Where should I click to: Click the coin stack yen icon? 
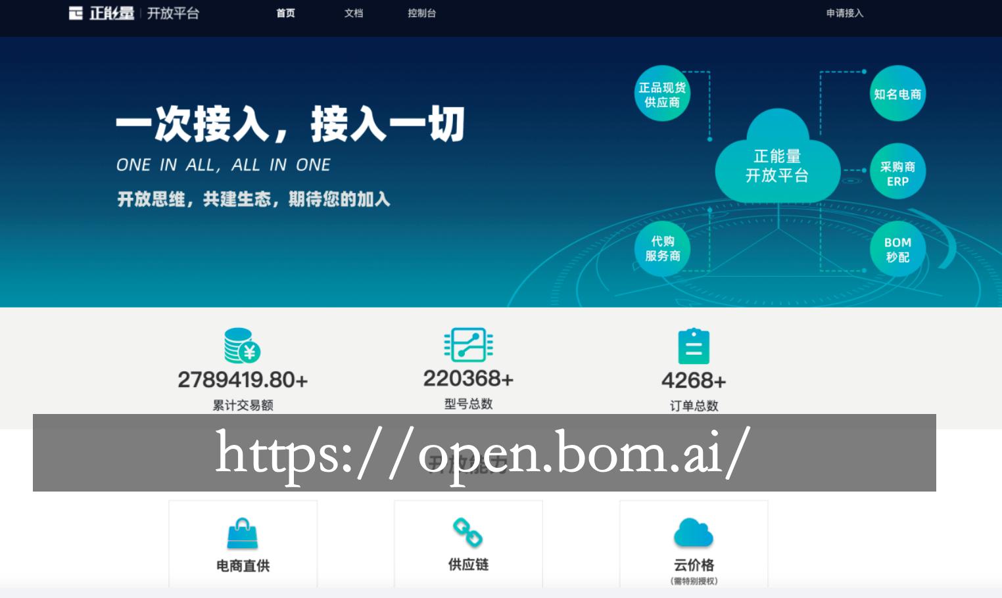click(x=242, y=346)
